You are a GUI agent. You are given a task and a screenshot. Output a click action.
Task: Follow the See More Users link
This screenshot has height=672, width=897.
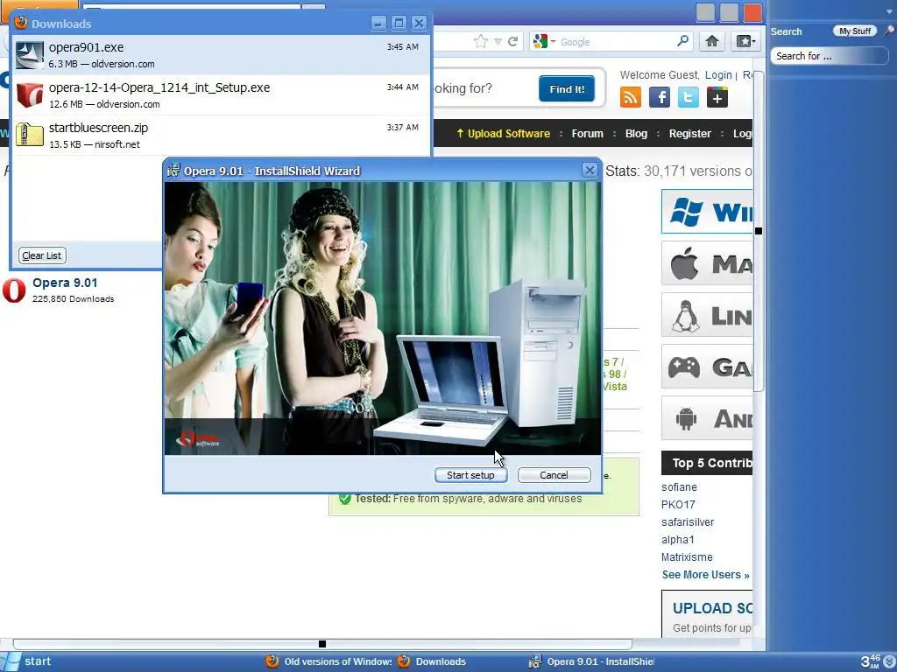(x=705, y=574)
